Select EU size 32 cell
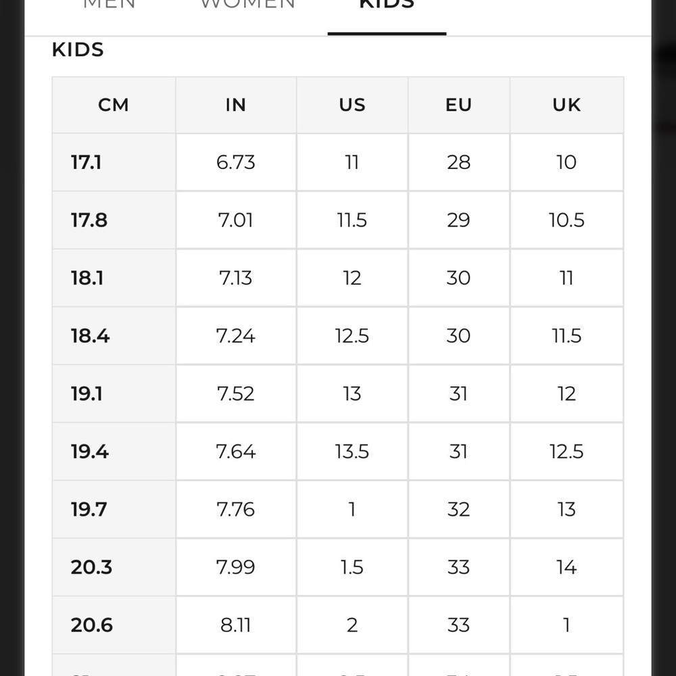The height and width of the screenshot is (676, 676). pos(459,509)
